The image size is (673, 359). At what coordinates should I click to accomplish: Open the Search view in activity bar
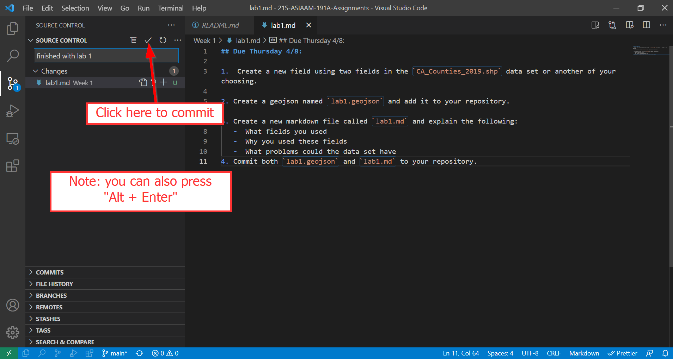[13, 56]
